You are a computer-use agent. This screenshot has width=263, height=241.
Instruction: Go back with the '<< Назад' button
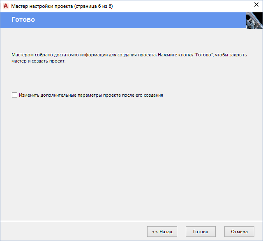tap(162, 232)
